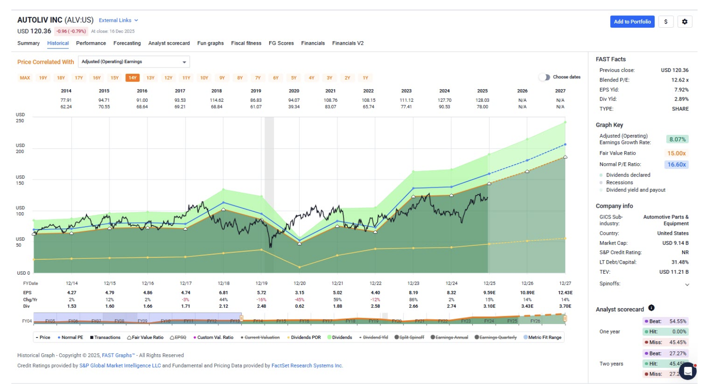Toggle Earnings Quarterly legend entry

[496, 338]
